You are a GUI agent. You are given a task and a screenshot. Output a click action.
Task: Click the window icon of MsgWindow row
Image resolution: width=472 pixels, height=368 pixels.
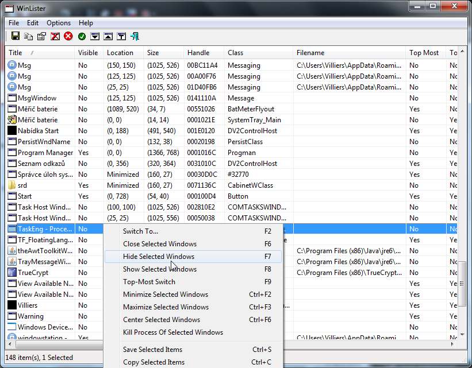tap(11, 98)
